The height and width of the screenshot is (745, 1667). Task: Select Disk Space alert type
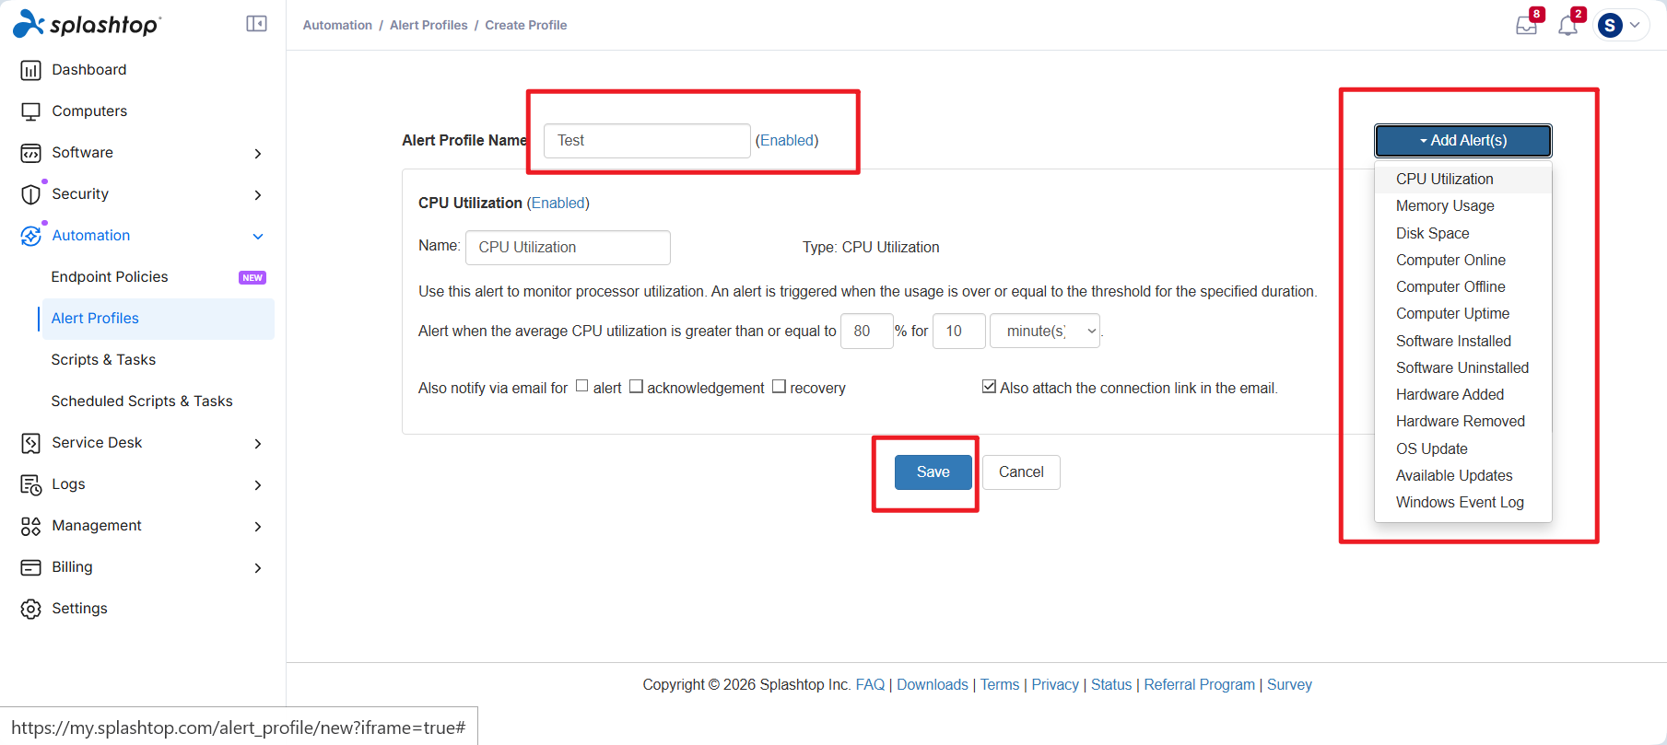click(1463, 233)
